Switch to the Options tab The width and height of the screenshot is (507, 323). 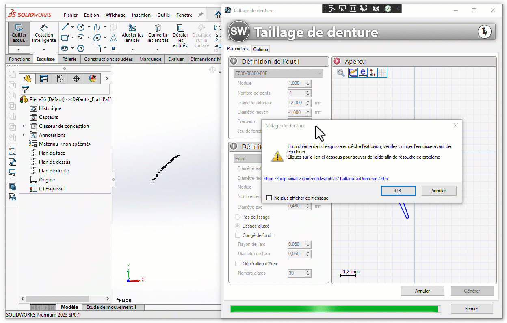pos(260,50)
